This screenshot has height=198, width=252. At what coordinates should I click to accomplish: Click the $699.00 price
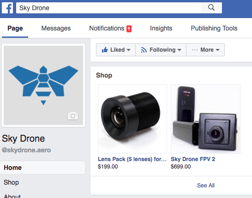(x=181, y=167)
